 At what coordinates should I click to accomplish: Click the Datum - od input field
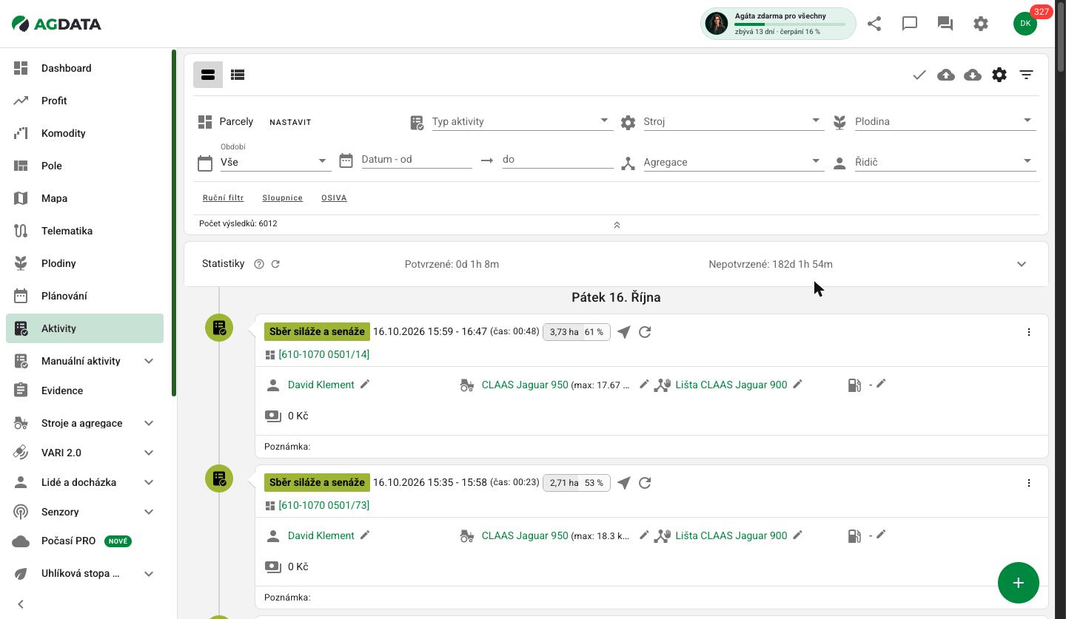point(417,159)
